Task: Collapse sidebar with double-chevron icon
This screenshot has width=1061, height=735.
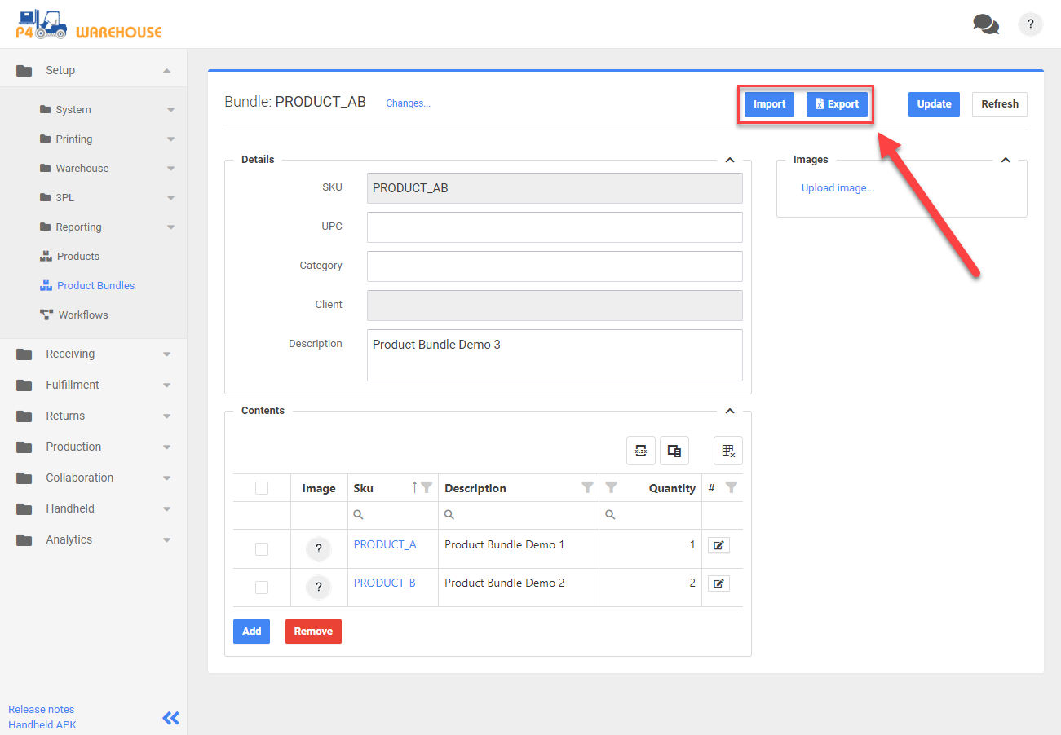Action: (x=170, y=718)
